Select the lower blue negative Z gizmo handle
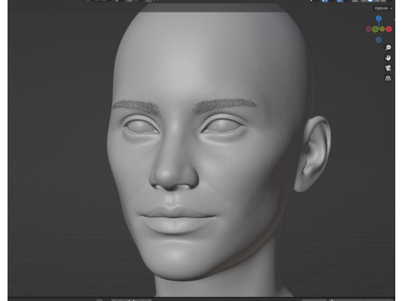This screenshot has height=301, width=402. point(379,40)
